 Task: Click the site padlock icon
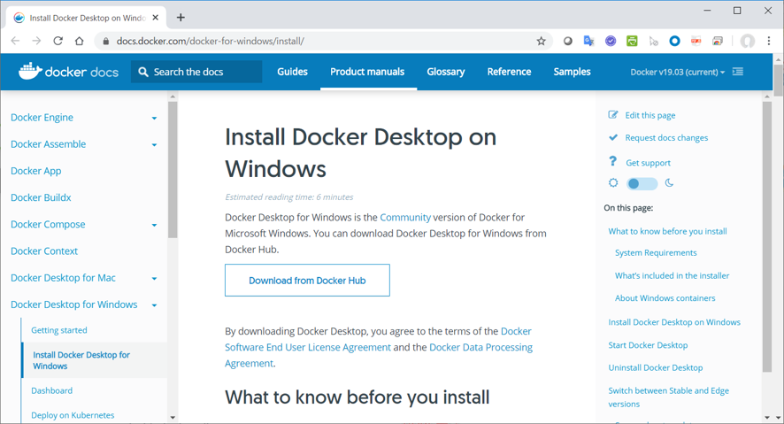click(105, 42)
